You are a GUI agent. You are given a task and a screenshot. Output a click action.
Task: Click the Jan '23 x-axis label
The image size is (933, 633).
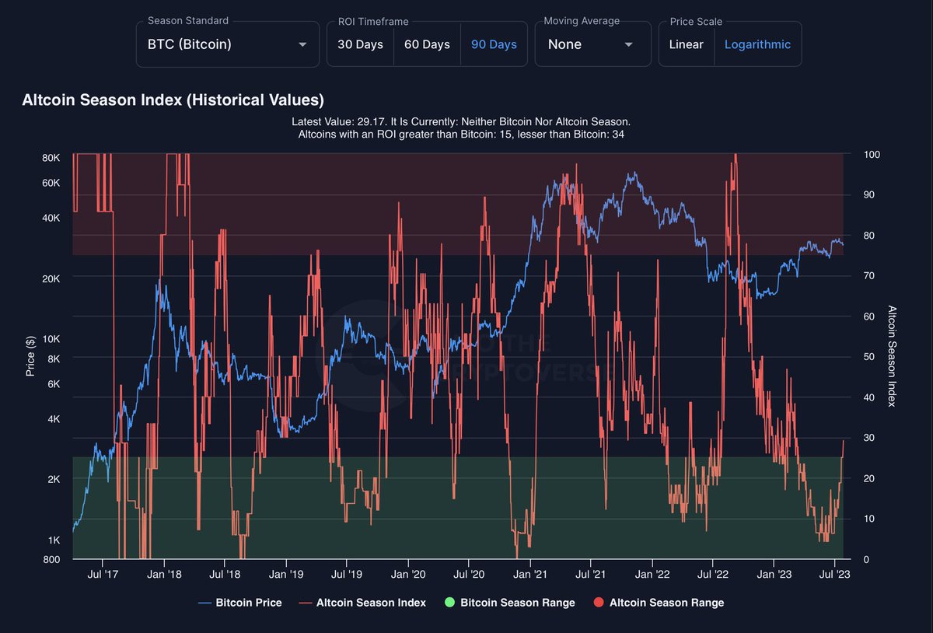coord(774,575)
